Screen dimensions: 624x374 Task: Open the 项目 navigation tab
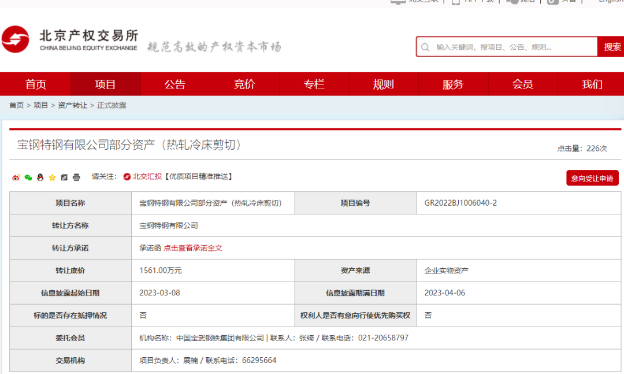pos(105,84)
